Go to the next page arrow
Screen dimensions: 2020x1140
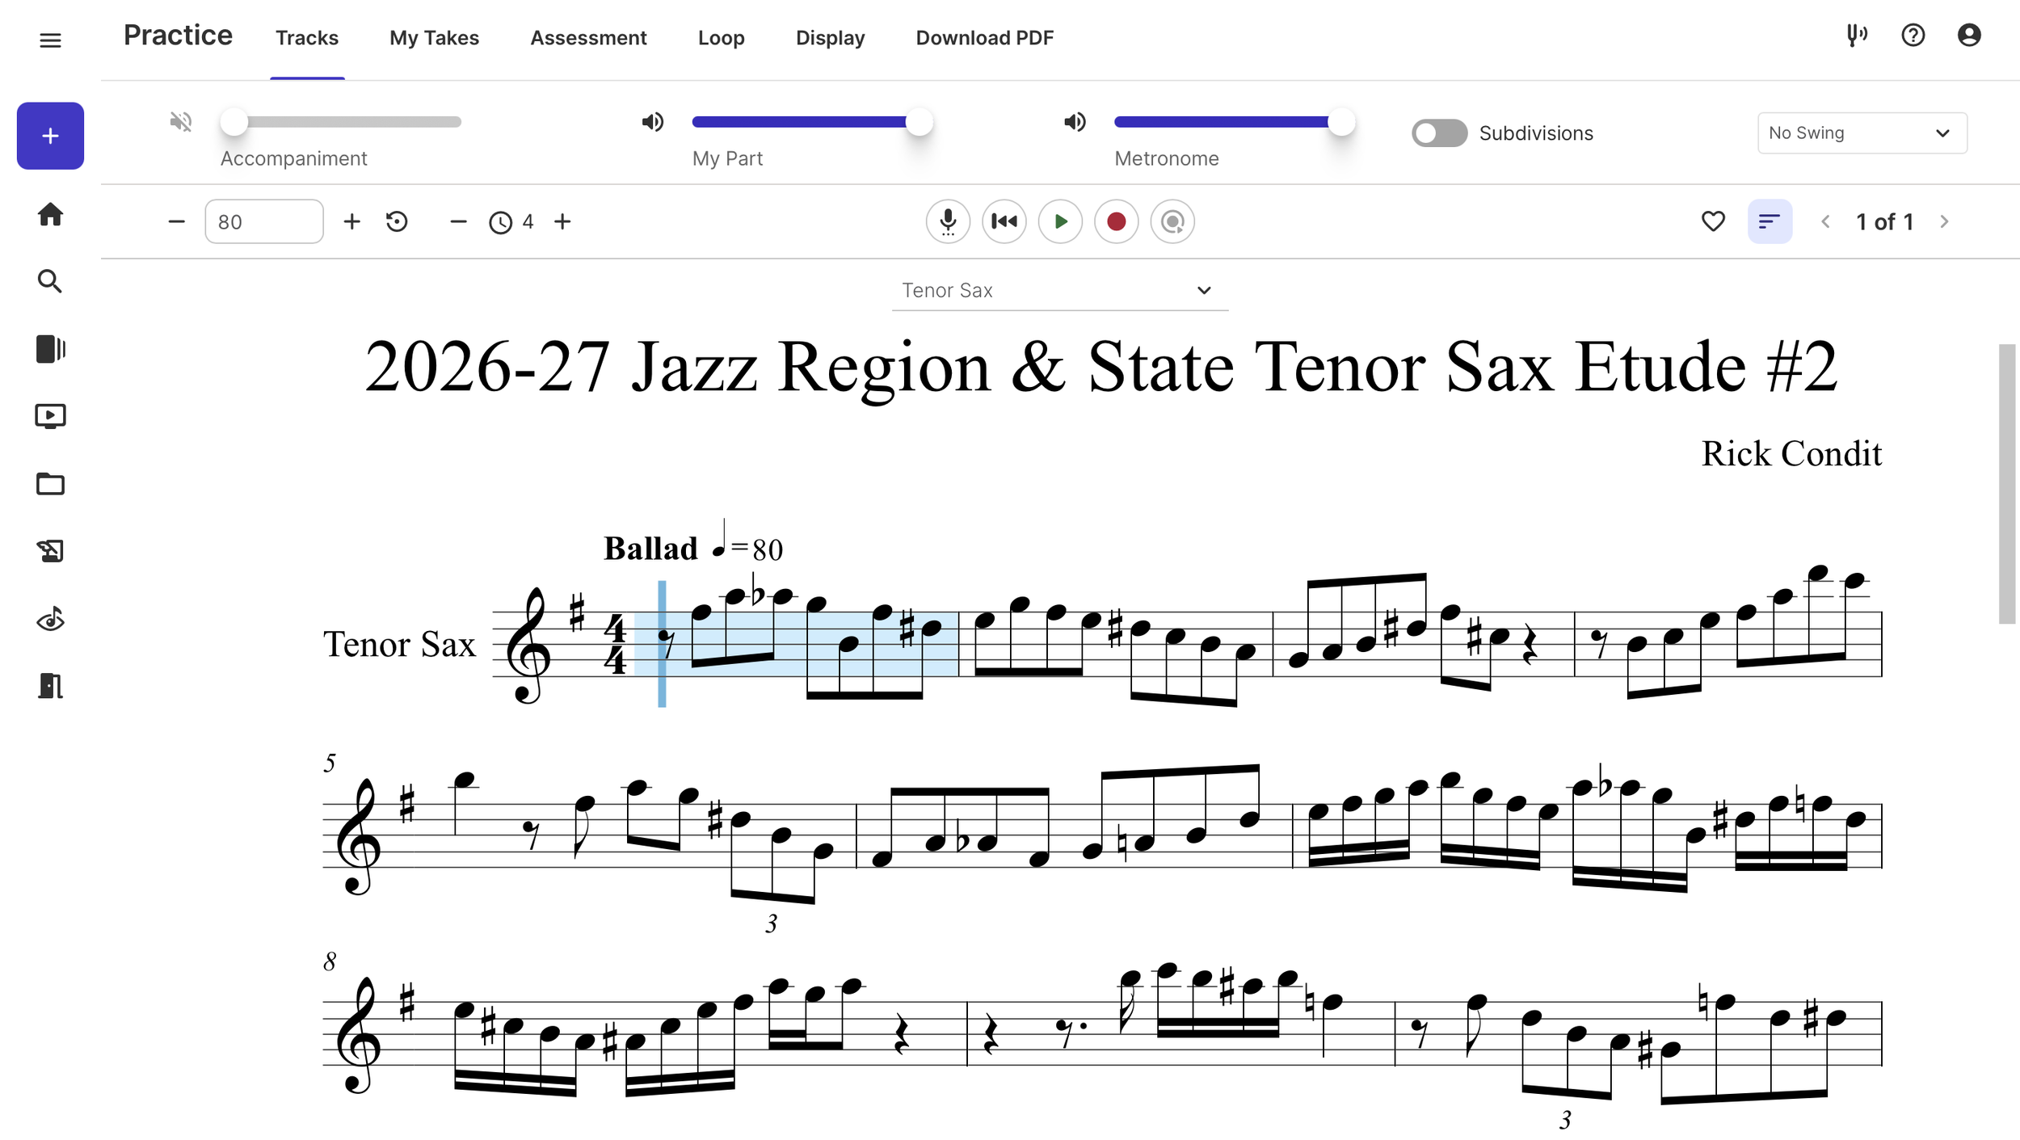click(1944, 221)
